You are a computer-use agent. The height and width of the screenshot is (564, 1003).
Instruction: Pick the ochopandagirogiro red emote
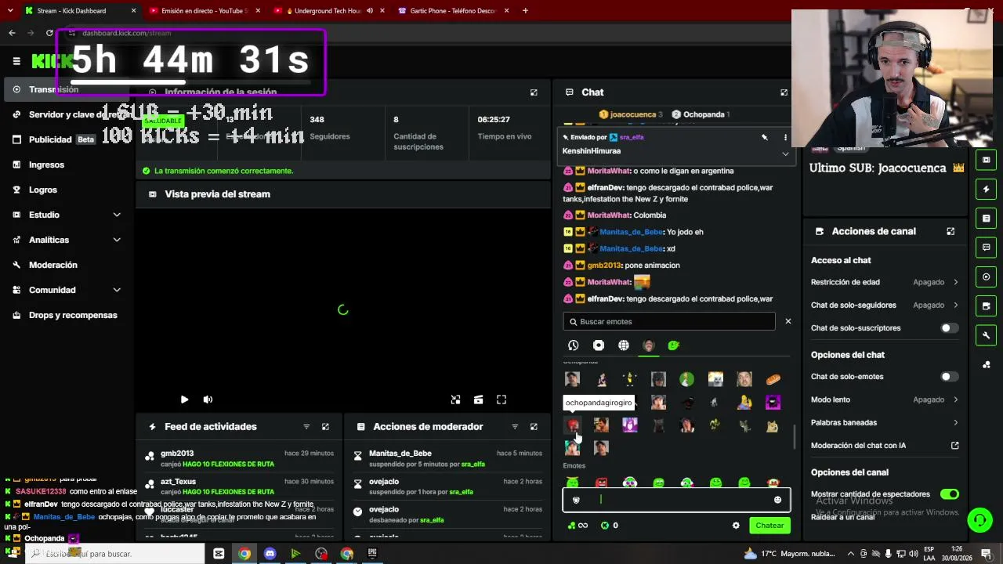coord(573,425)
